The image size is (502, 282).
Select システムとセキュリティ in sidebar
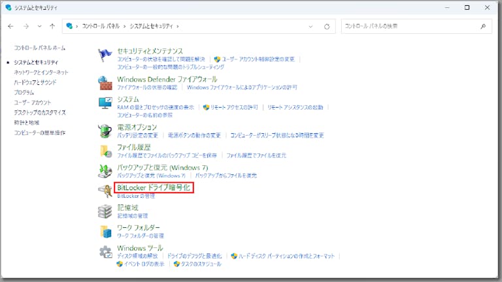click(x=36, y=63)
